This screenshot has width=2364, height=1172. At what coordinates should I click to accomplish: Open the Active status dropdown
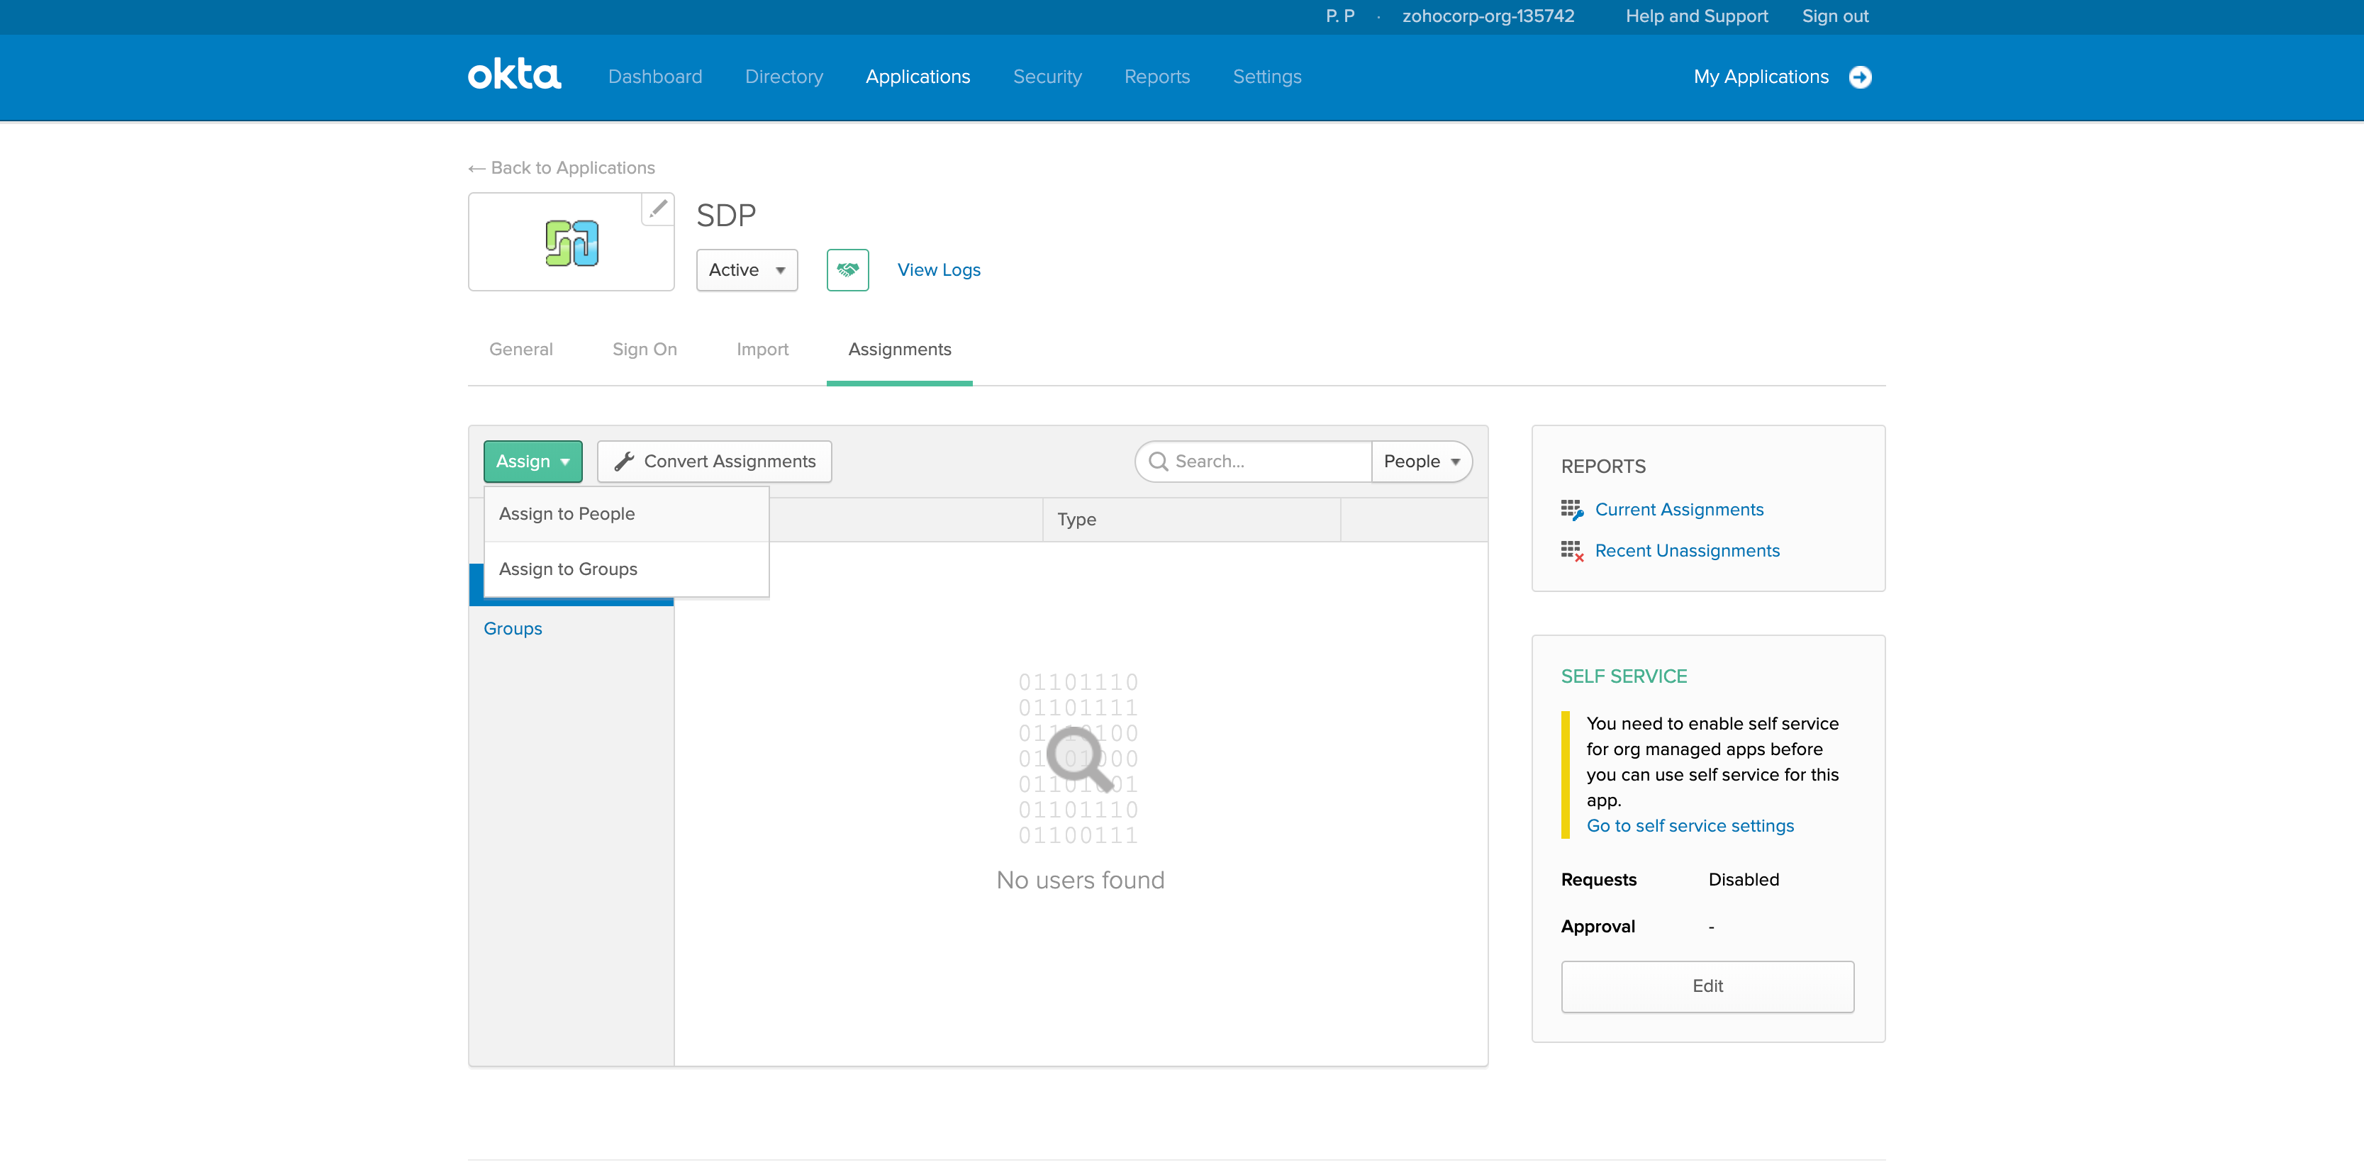pyautogui.click(x=746, y=270)
